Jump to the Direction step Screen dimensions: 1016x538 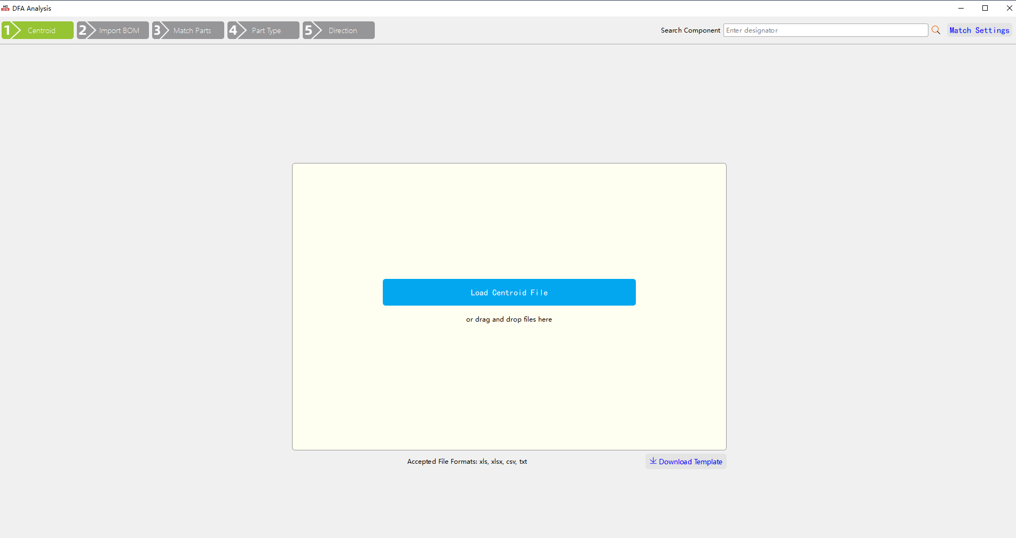coord(343,30)
